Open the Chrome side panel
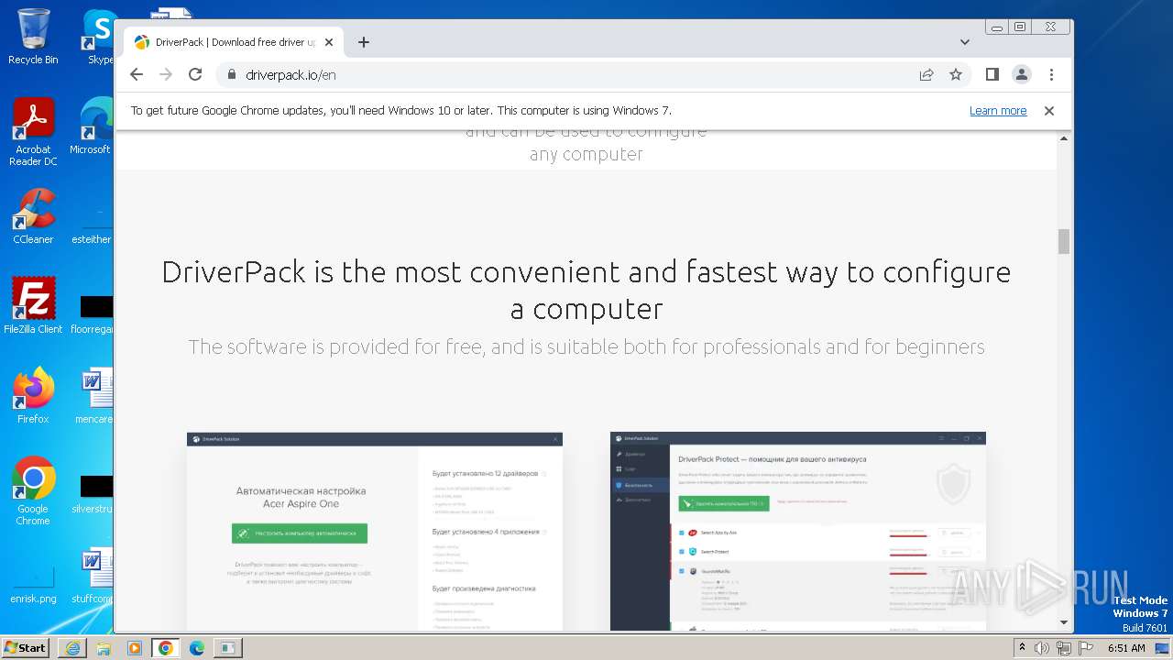 992,75
